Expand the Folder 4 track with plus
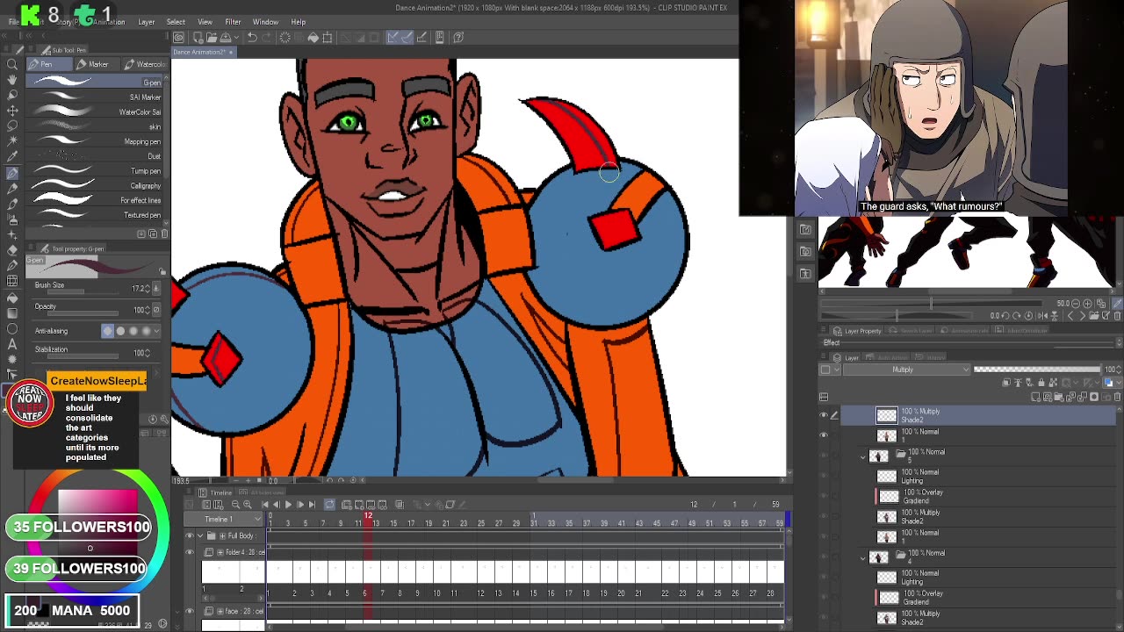Image resolution: width=1124 pixels, height=632 pixels. [x=220, y=552]
